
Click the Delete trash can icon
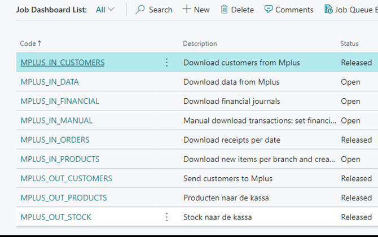[x=224, y=10]
